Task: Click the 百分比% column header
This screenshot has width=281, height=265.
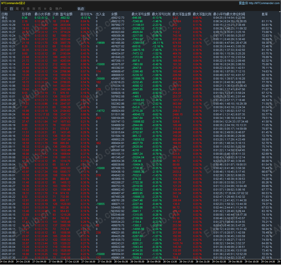Action: pyautogui.click(x=86, y=14)
